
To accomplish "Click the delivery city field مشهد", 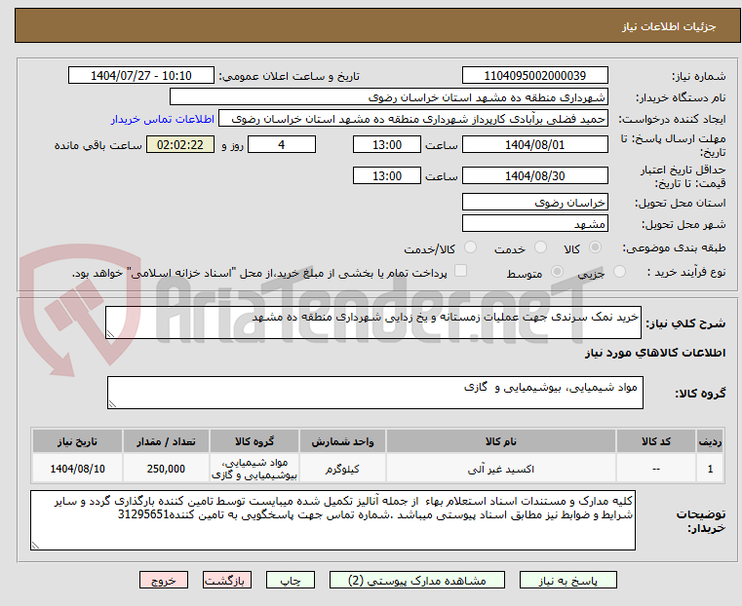I will pyautogui.click(x=535, y=223).
